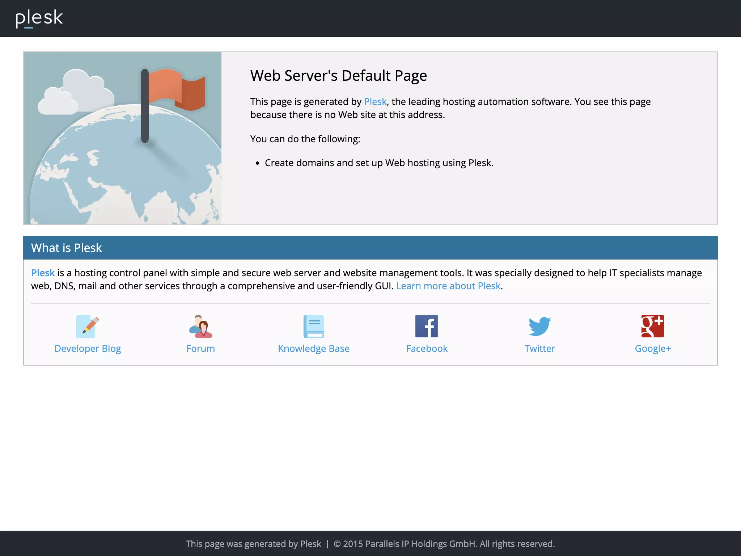This screenshot has height=556, width=741.
Task: Follow the Twitter text link
Action: pyautogui.click(x=540, y=349)
